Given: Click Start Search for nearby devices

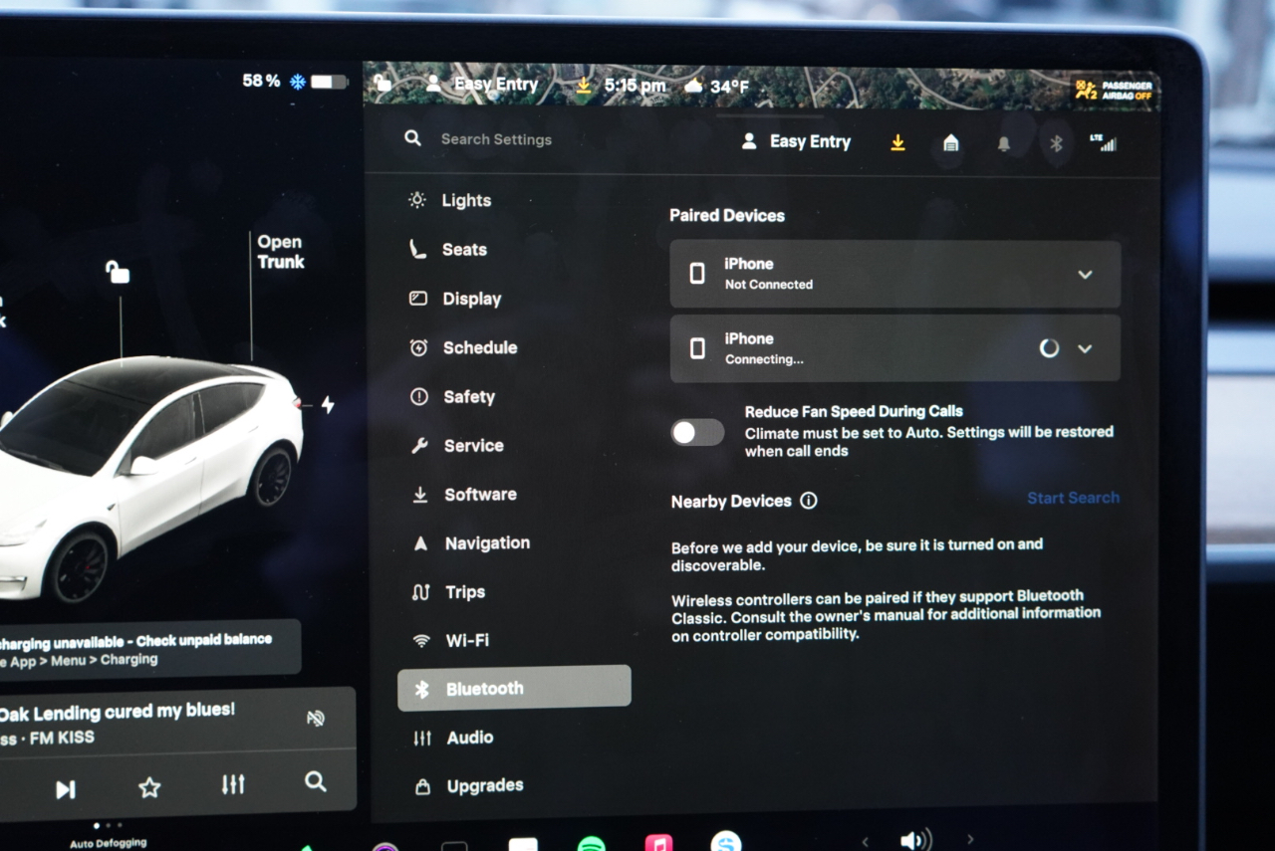Looking at the screenshot, I should (1073, 497).
